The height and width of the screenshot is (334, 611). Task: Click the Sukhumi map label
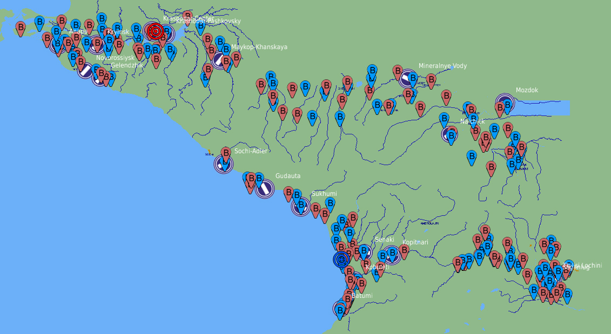(x=324, y=194)
